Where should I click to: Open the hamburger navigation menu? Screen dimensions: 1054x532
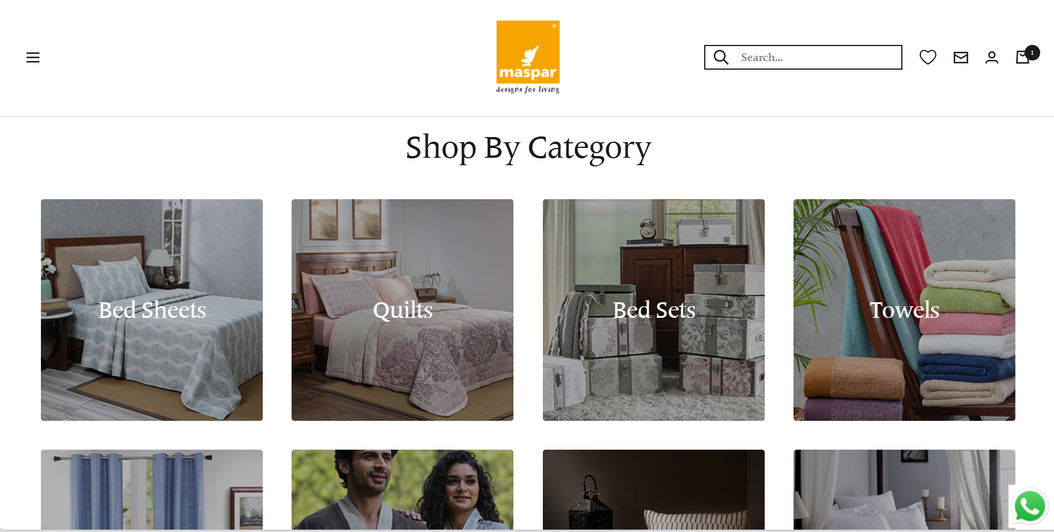(33, 58)
